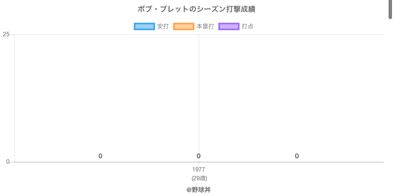Click the blue 安打 legend swatch
This screenshot has height=196, width=393.
tap(144, 26)
